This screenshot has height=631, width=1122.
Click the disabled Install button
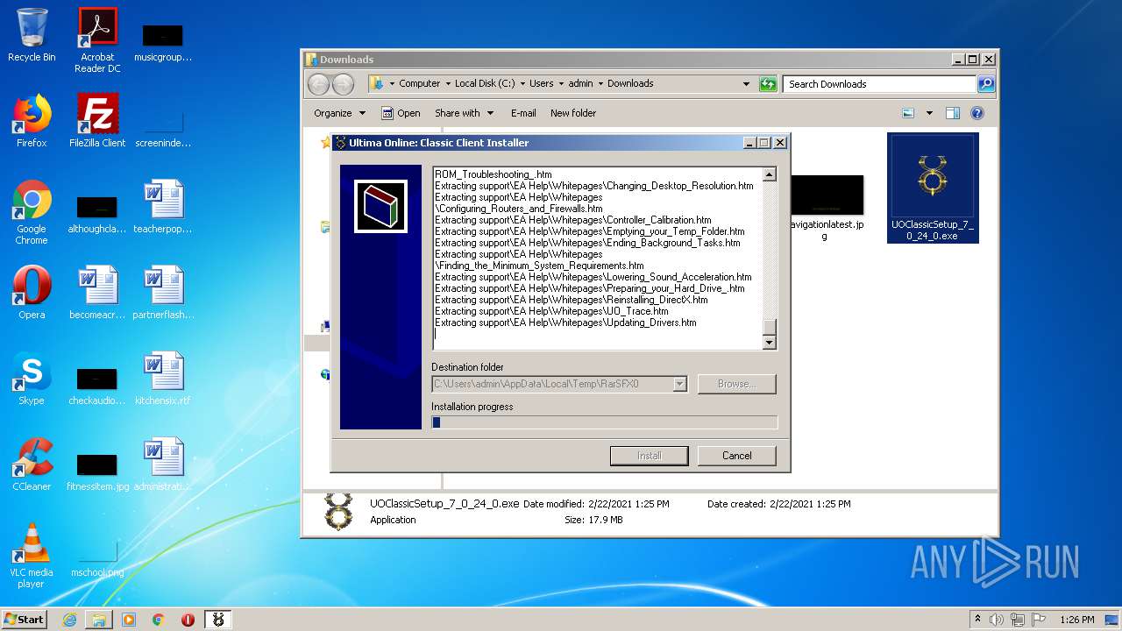pyautogui.click(x=650, y=456)
